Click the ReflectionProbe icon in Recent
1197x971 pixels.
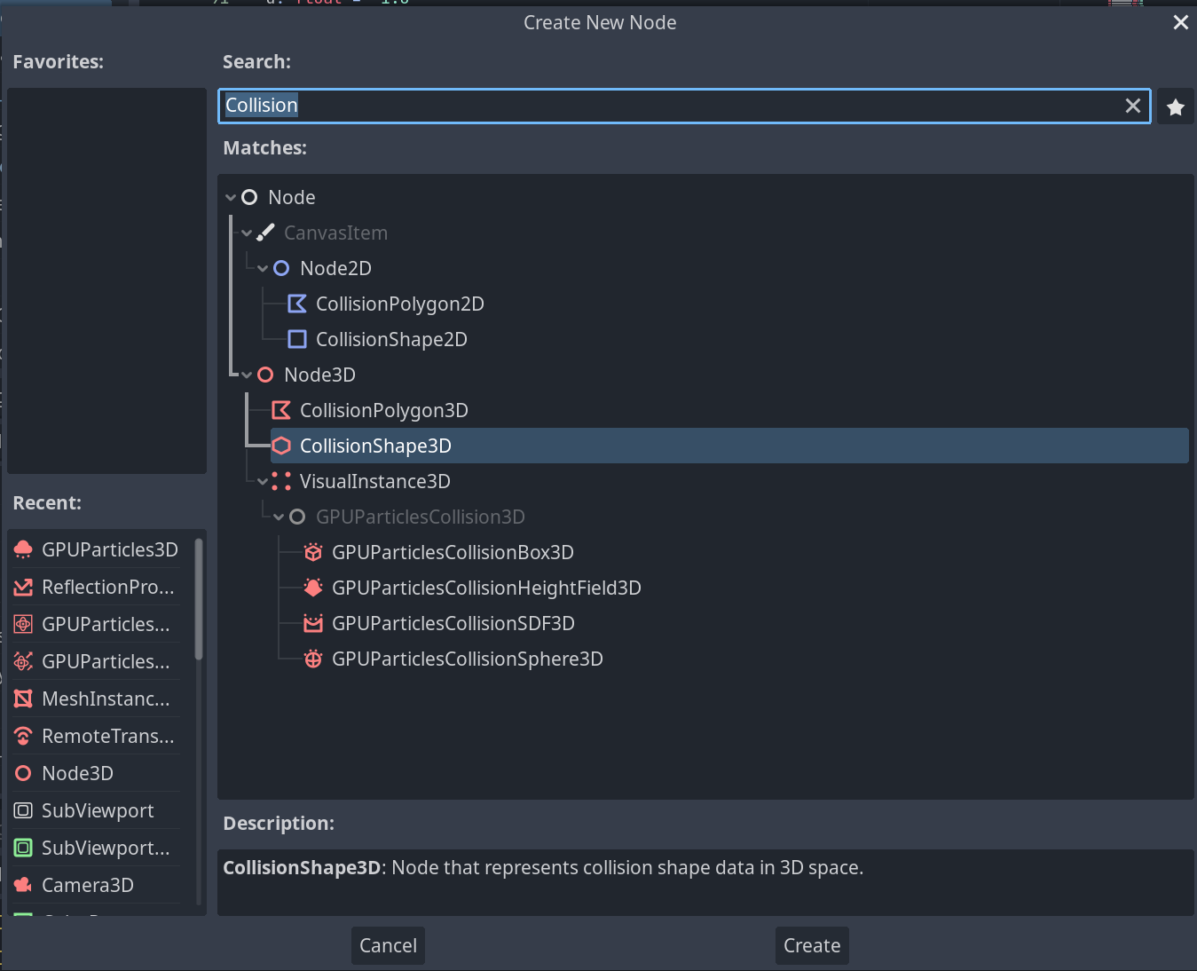click(x=22, y=587)
